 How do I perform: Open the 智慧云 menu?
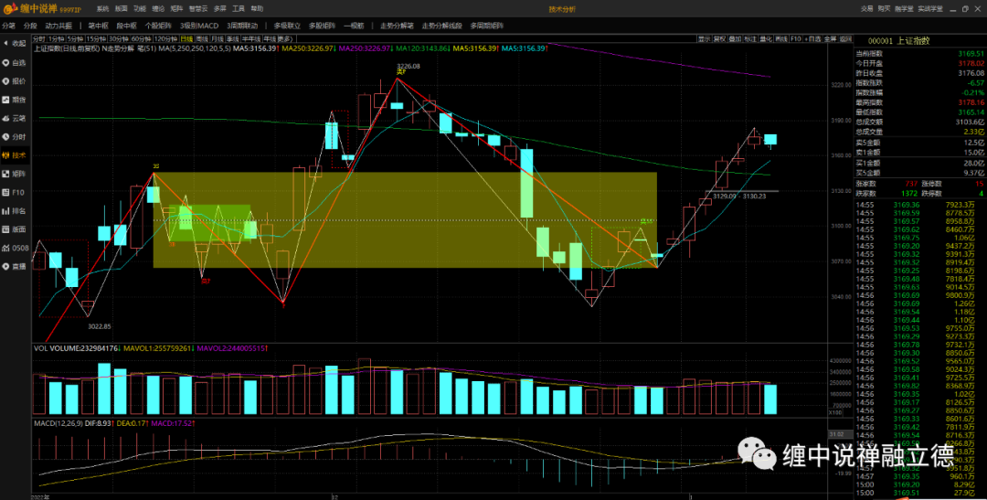197,9
